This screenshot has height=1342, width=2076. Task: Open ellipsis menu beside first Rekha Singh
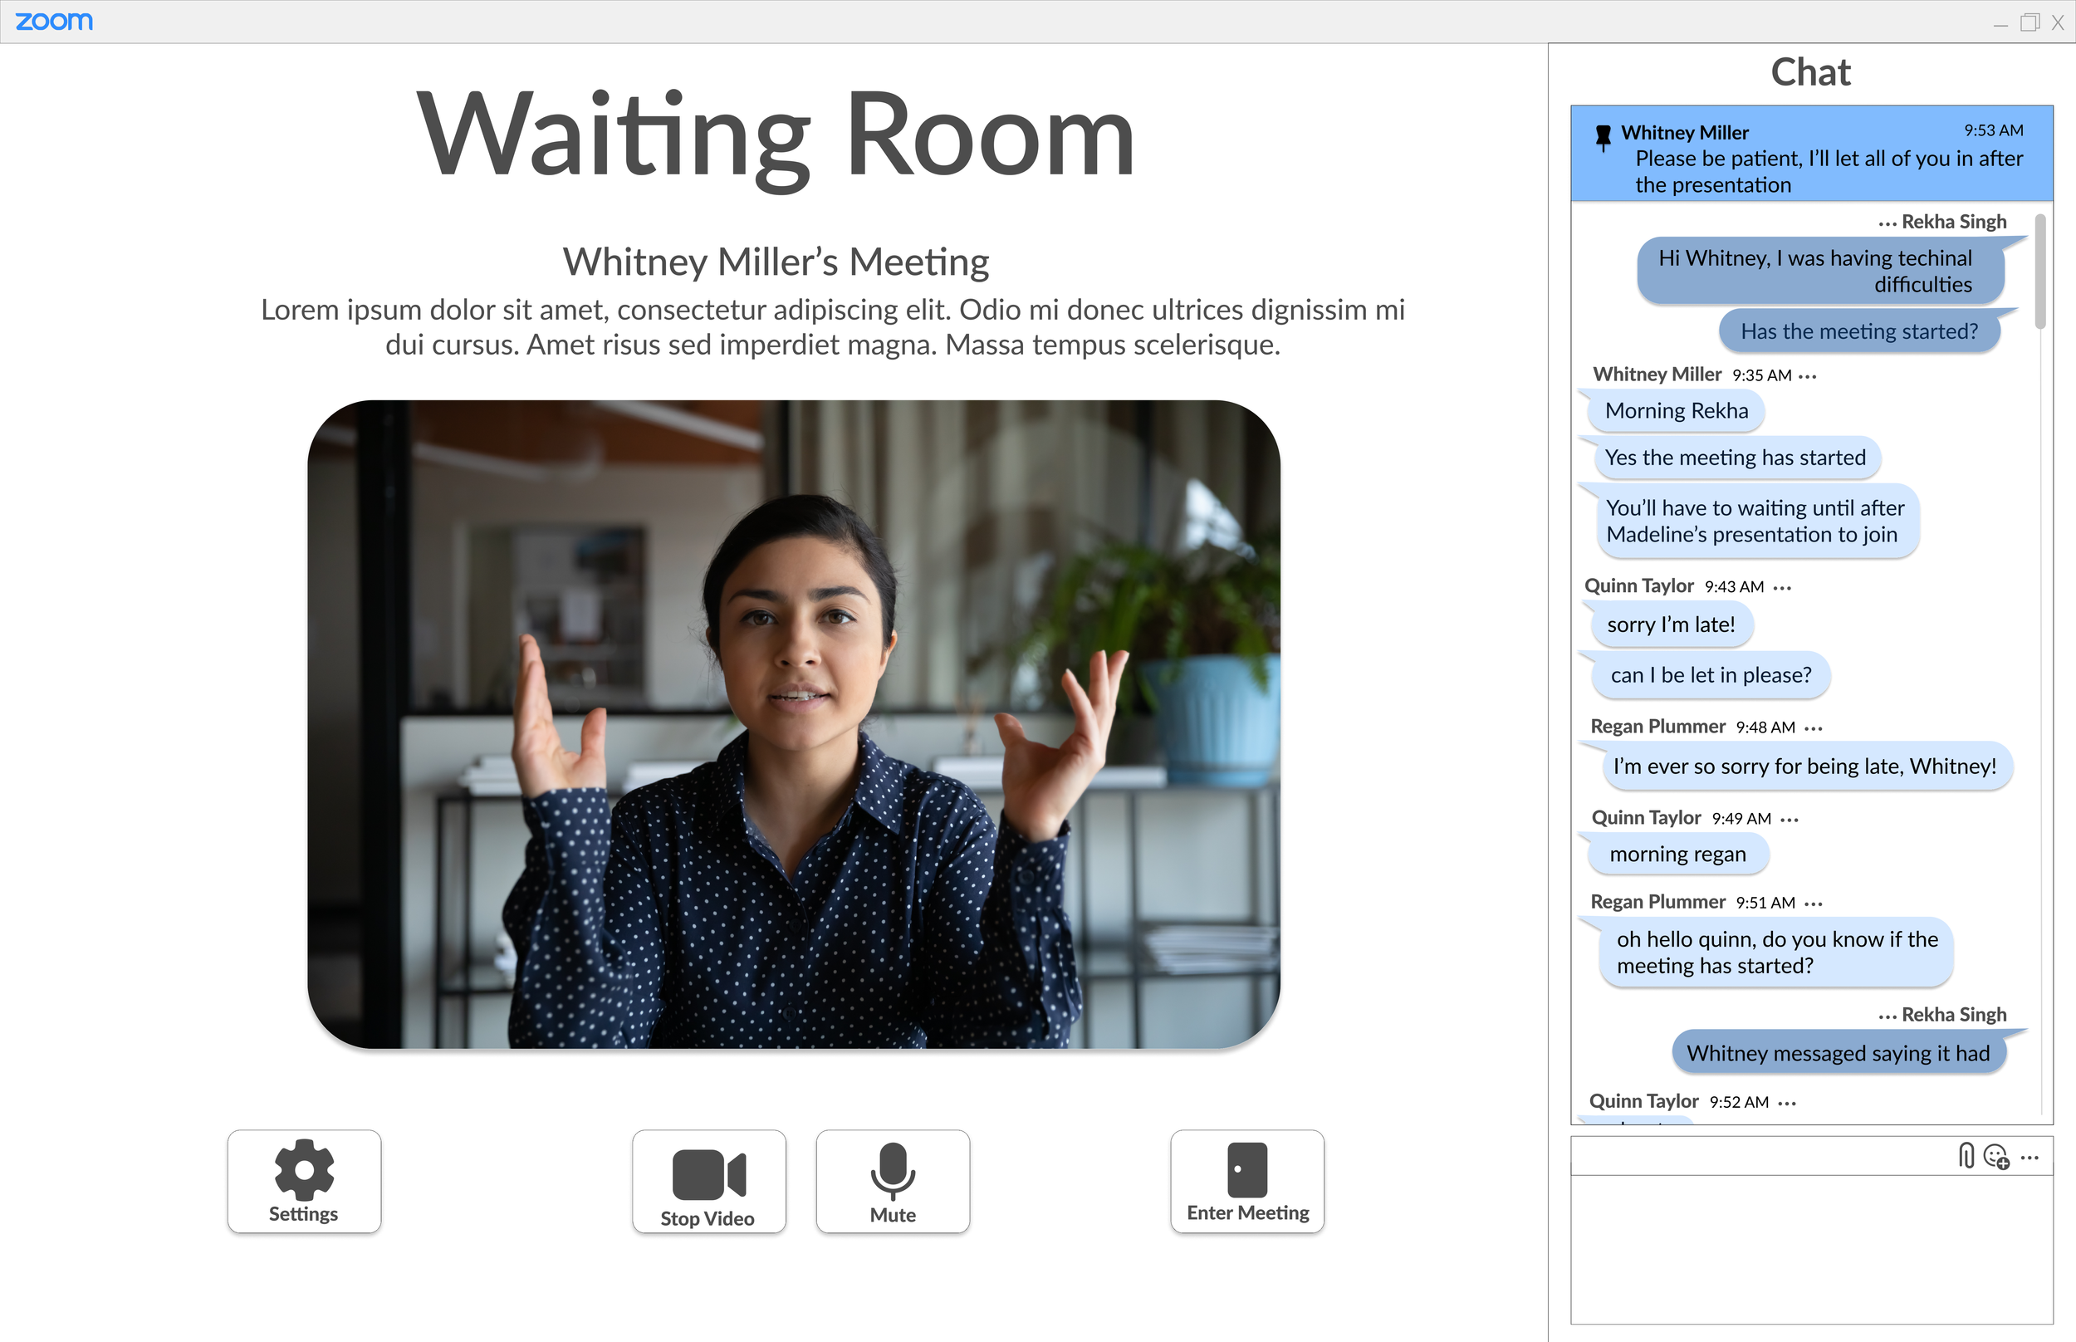coord(1887,224)
